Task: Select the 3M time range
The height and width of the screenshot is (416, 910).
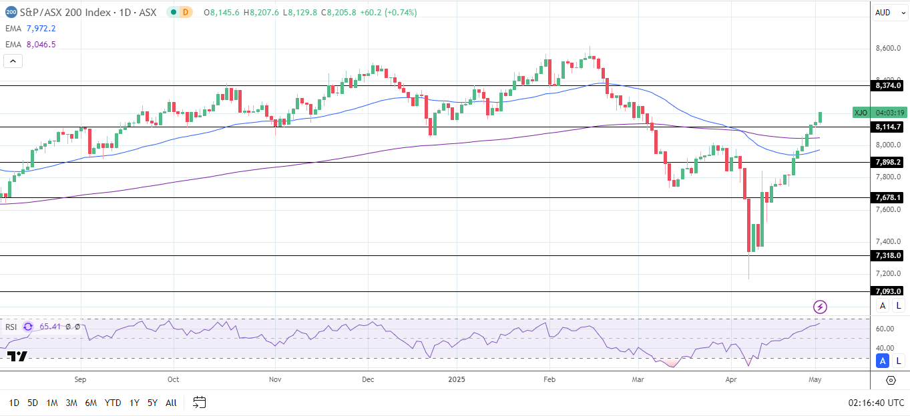Action: 71,403
